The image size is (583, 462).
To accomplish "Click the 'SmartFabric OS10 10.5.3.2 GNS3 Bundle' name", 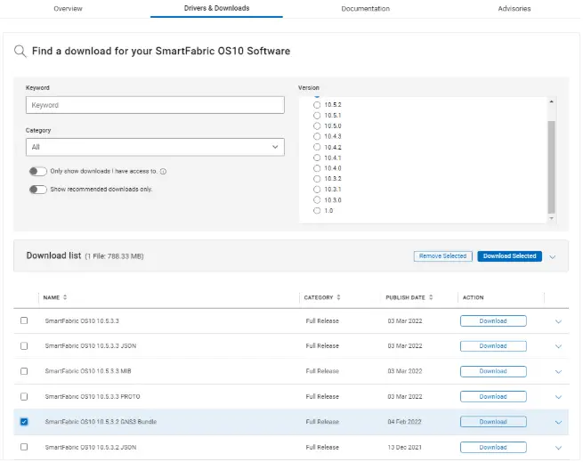I will [101, 422].
